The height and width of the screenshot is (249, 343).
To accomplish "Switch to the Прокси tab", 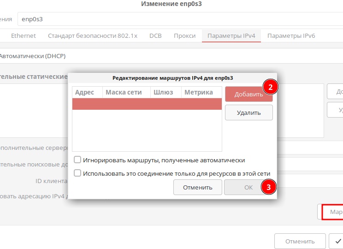I will coord(184,36).
